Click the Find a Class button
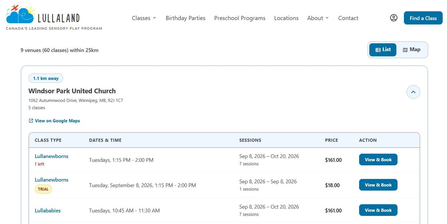The height and width of the screenshot is (224, 447). pos(423,18)
